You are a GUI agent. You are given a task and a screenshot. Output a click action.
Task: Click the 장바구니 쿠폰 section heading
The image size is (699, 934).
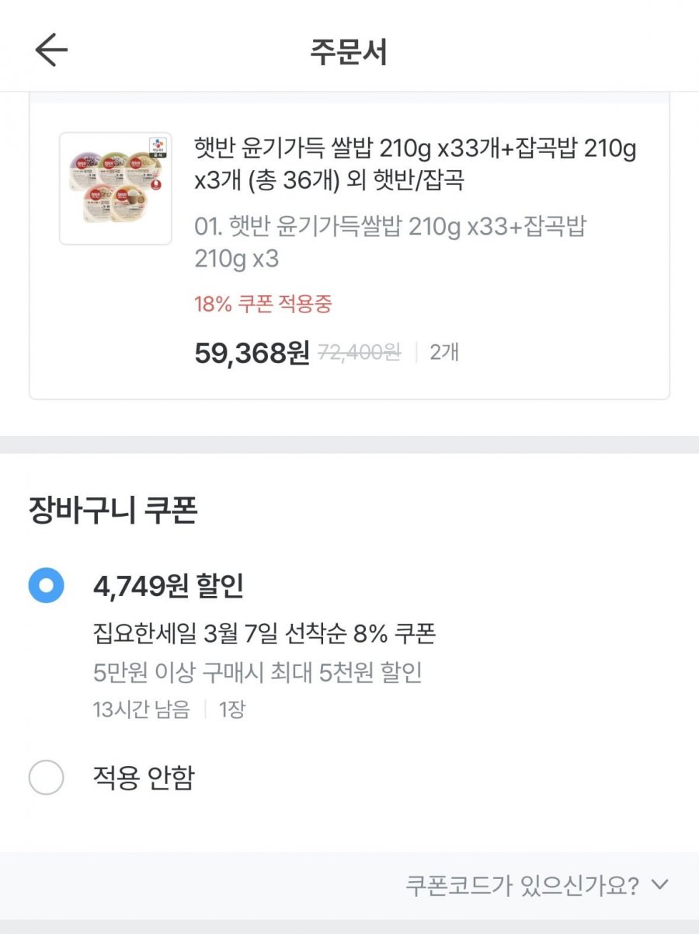(x=113, y=511)
